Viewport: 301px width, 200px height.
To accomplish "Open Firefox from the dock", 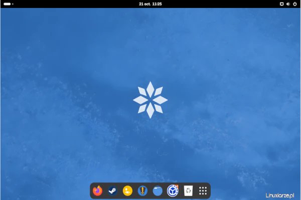I will point(97,191).
